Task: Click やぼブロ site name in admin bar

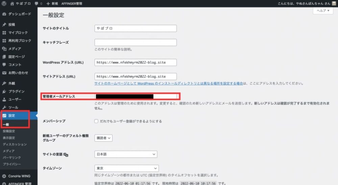Action: pyautogui.click(x=23, y=3)
